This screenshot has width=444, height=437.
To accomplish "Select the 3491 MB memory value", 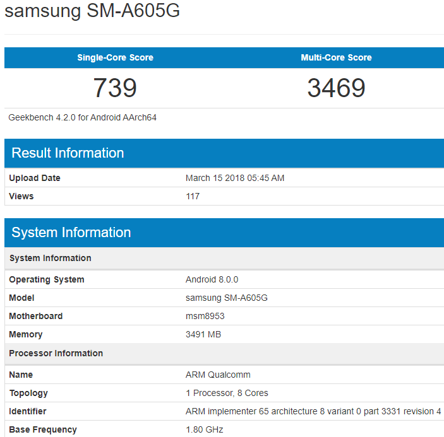I will pyautogui.click(x=203, y=334).
